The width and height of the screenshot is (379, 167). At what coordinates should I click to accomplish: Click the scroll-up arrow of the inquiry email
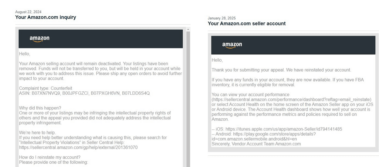point(188,29)
